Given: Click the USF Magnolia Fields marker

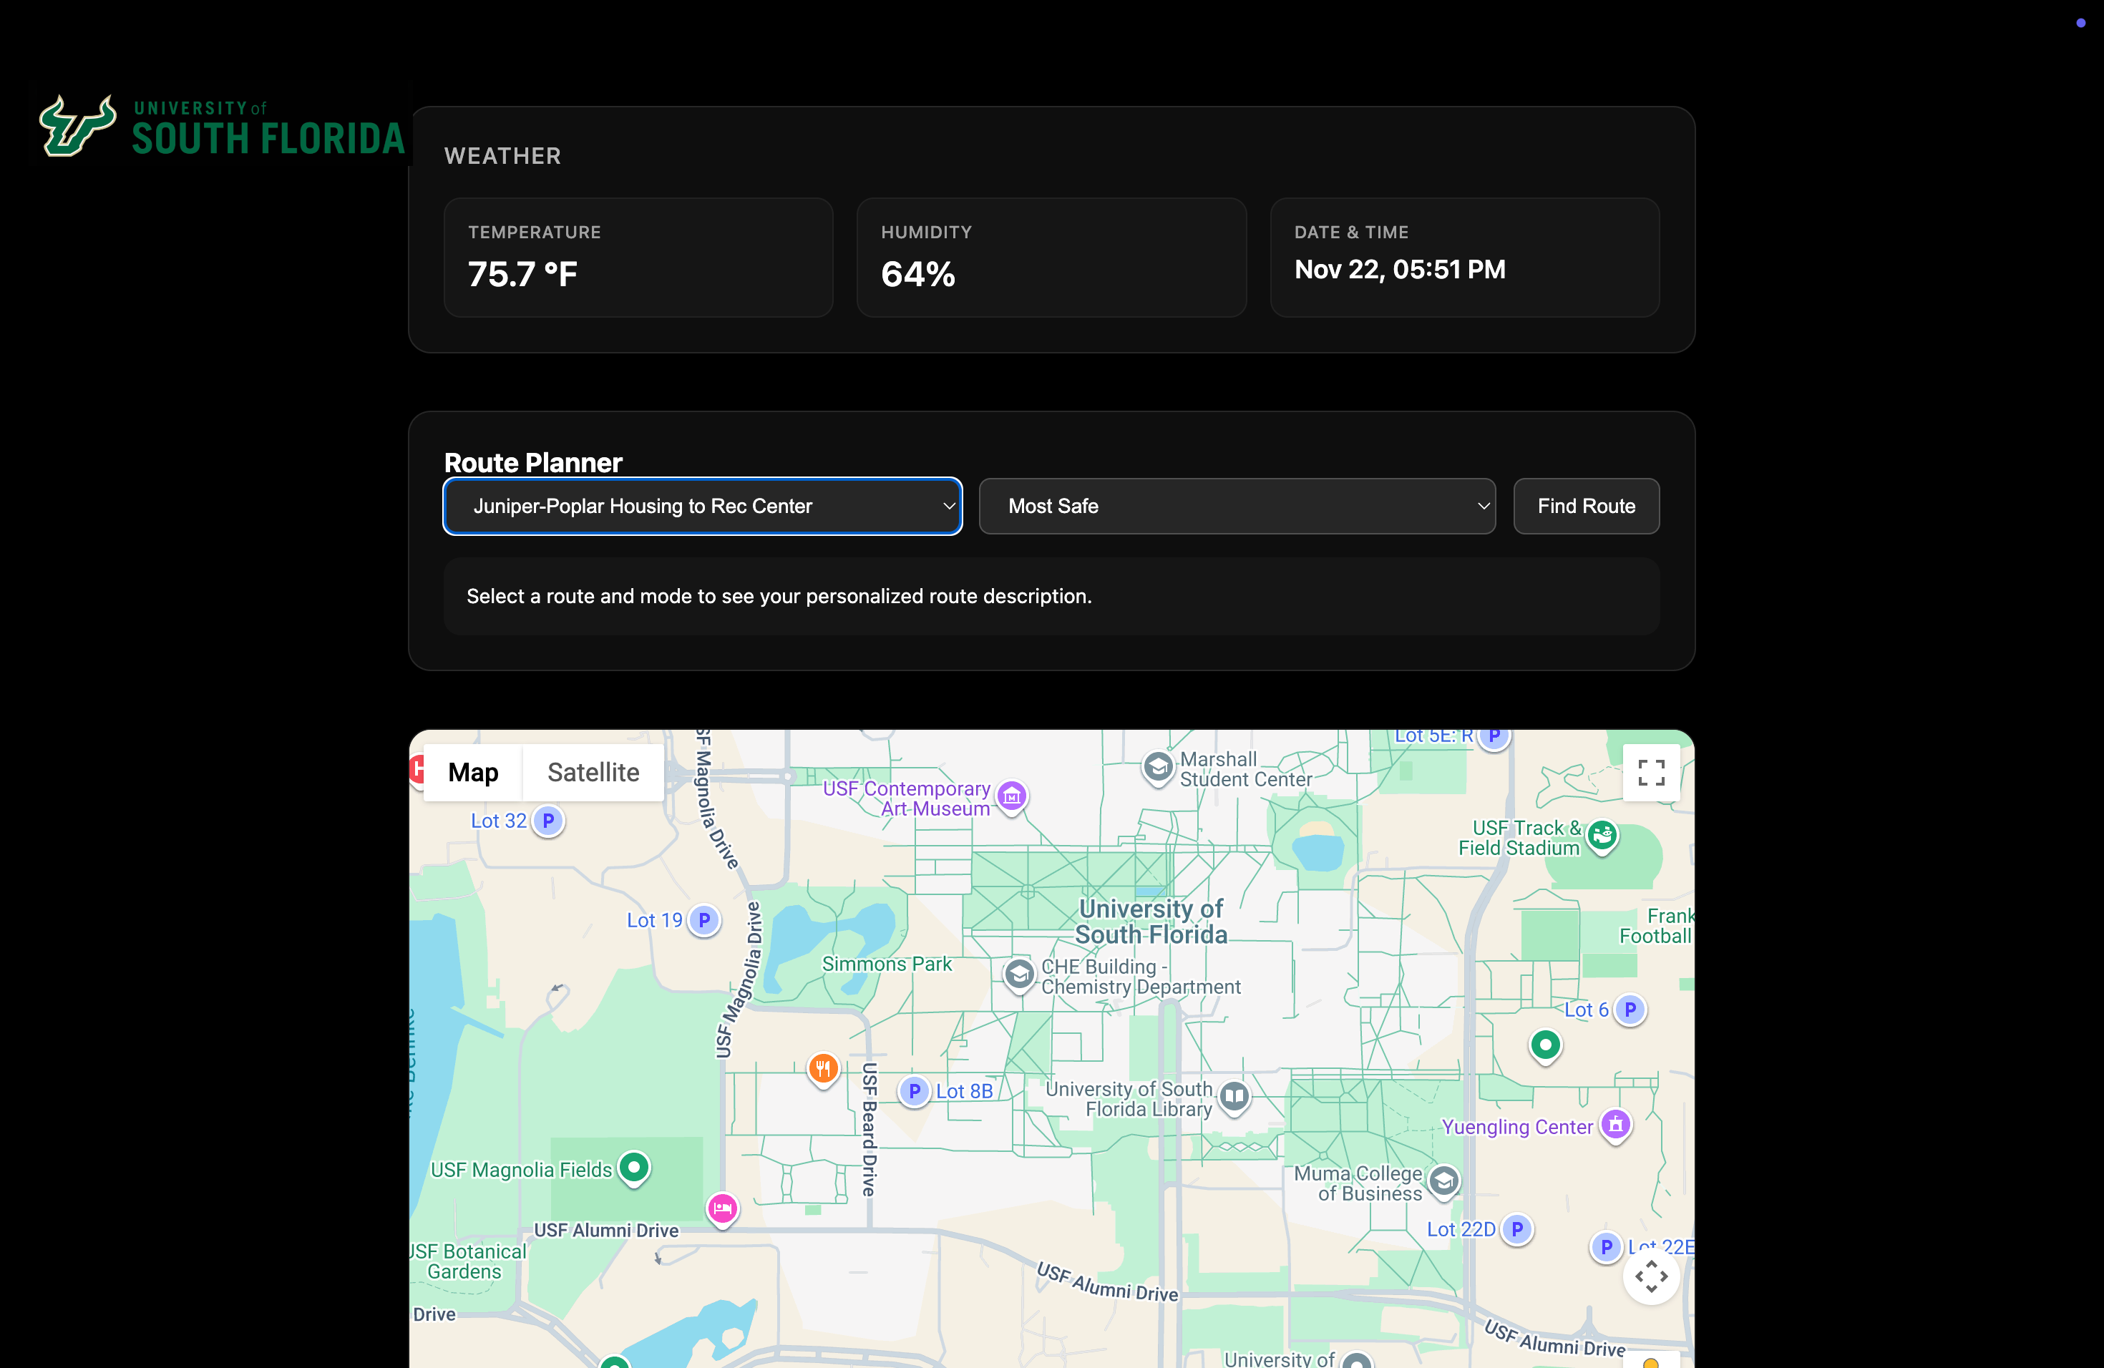Looking at the screenshot, I should coord(633,1168).
